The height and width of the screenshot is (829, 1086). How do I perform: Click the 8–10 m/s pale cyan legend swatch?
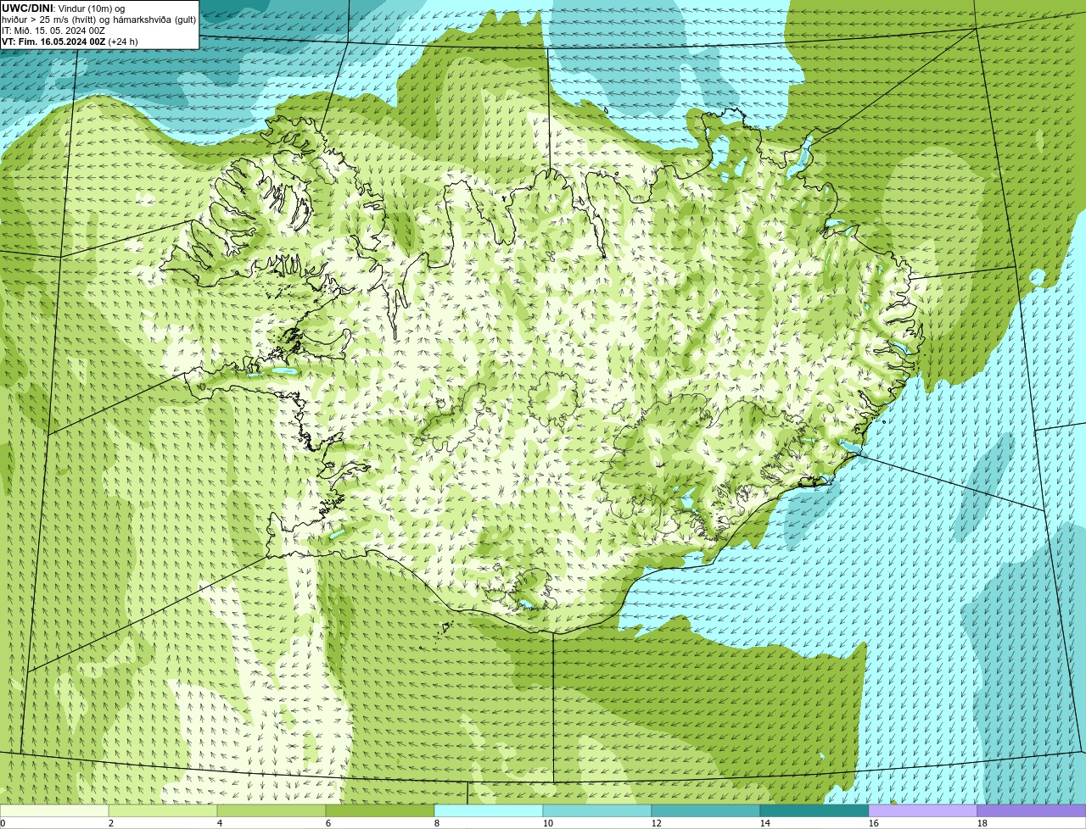(x=489, y=810)
